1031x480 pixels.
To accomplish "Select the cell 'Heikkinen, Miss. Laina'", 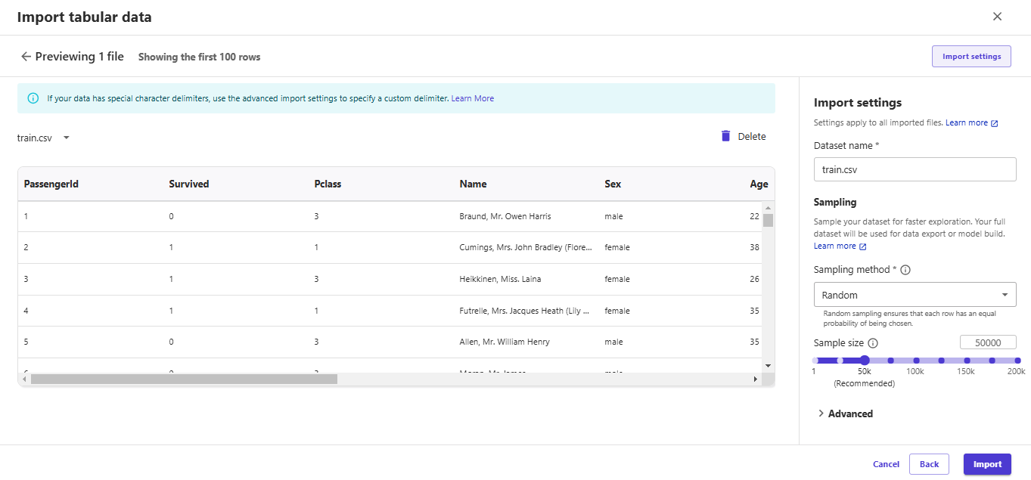I will (x=500, y=279).
